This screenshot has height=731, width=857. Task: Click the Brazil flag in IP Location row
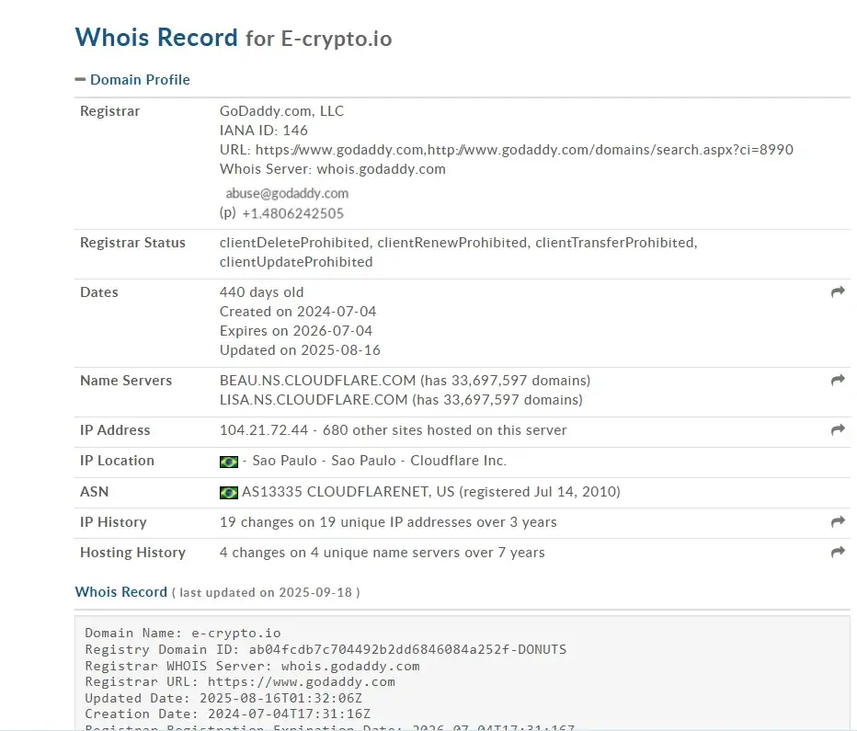coord(228,462)
